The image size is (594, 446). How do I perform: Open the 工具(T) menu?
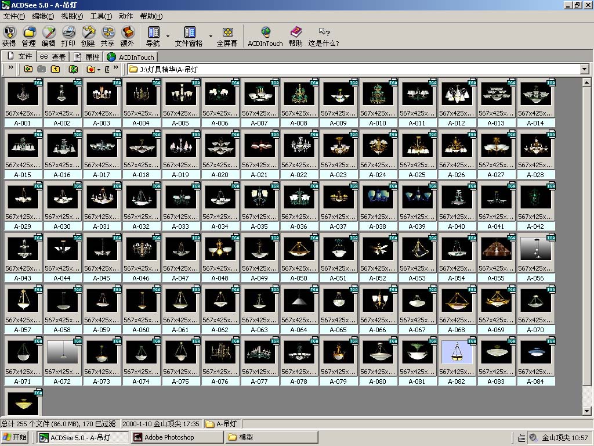coord(101,16)
